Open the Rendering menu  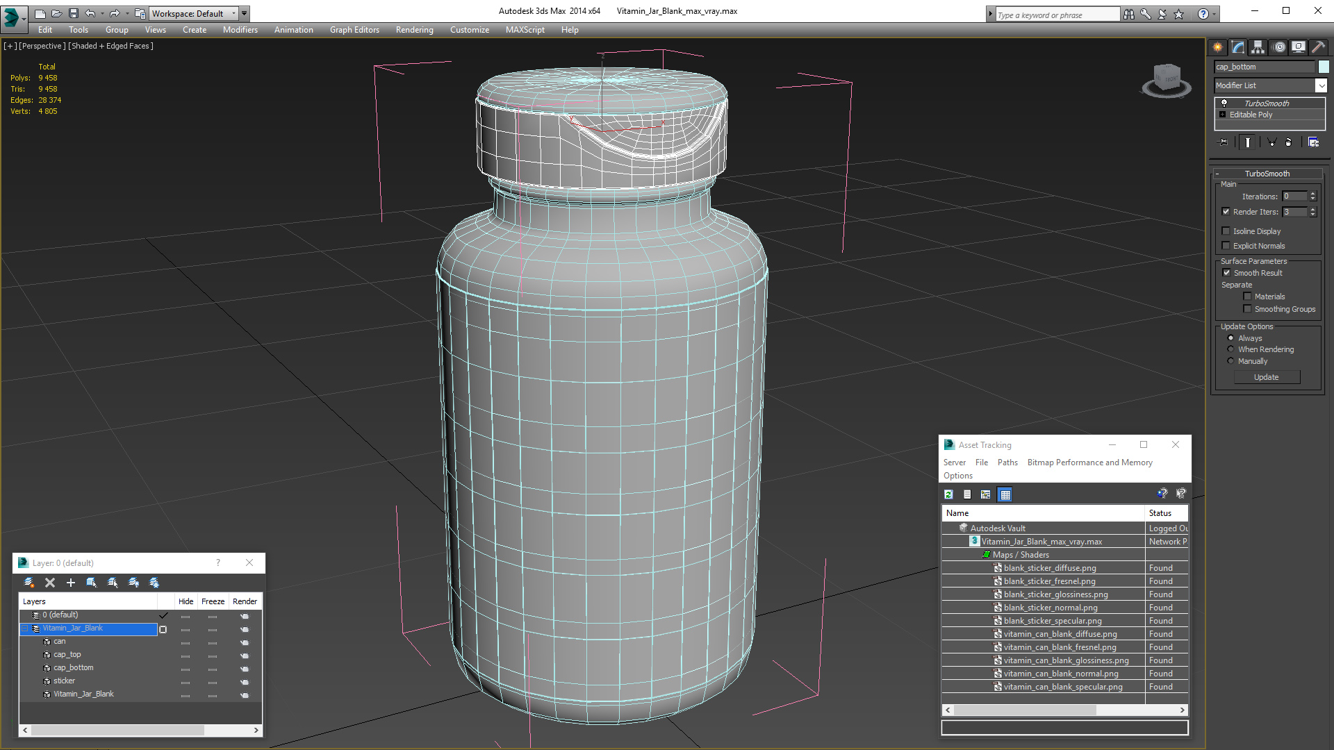(414, 29)
